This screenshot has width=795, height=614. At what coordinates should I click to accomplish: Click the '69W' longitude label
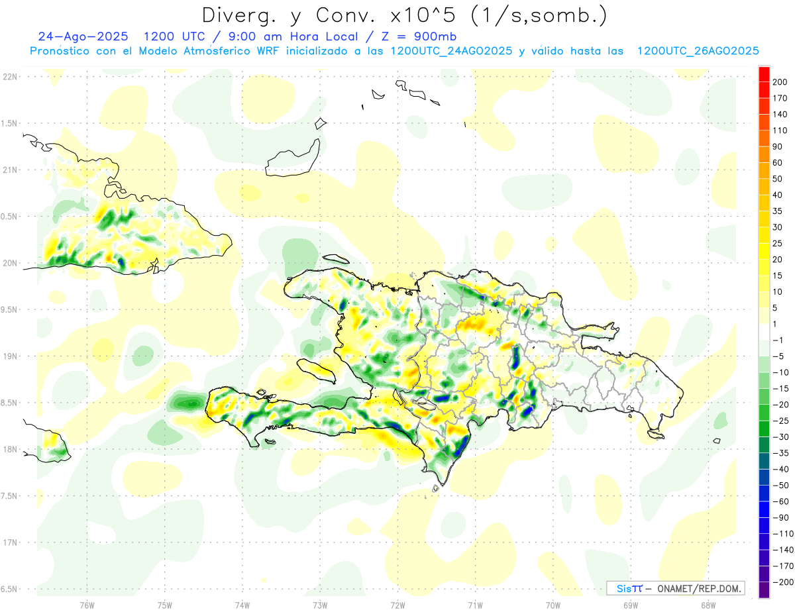[x=630, y=605]
